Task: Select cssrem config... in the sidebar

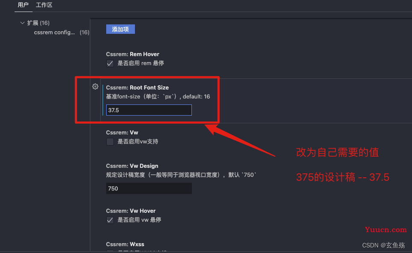Action: tap(54, 32)
